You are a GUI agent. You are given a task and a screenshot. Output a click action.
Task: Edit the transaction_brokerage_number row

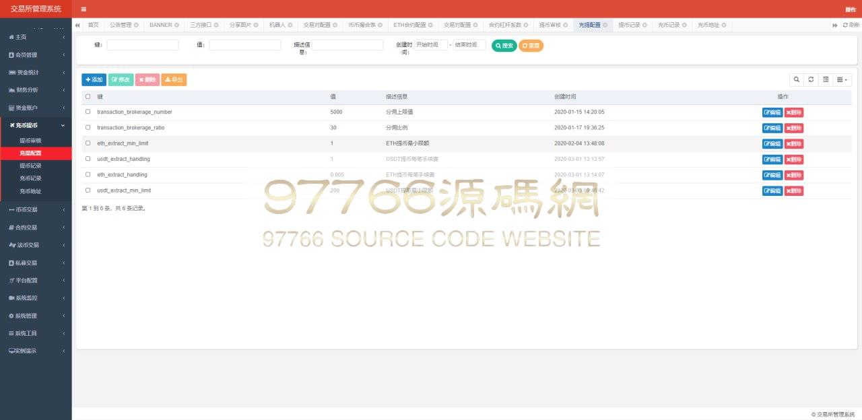772,112
